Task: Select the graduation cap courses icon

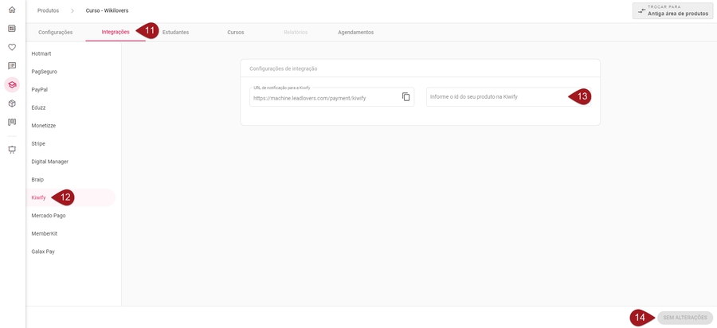Action: click(12, 84)
